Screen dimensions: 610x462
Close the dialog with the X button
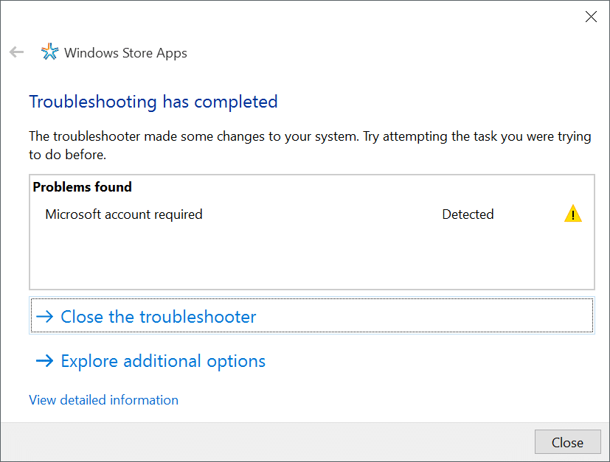pyautogui.click(x=591, y=17)
